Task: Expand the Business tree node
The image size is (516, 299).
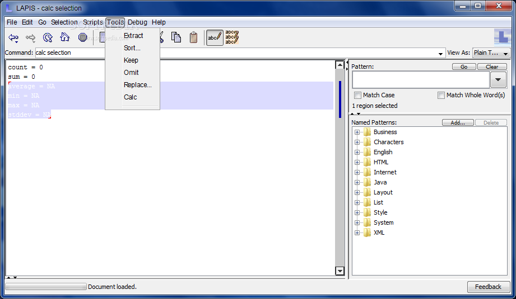Action: coord(357,132)
